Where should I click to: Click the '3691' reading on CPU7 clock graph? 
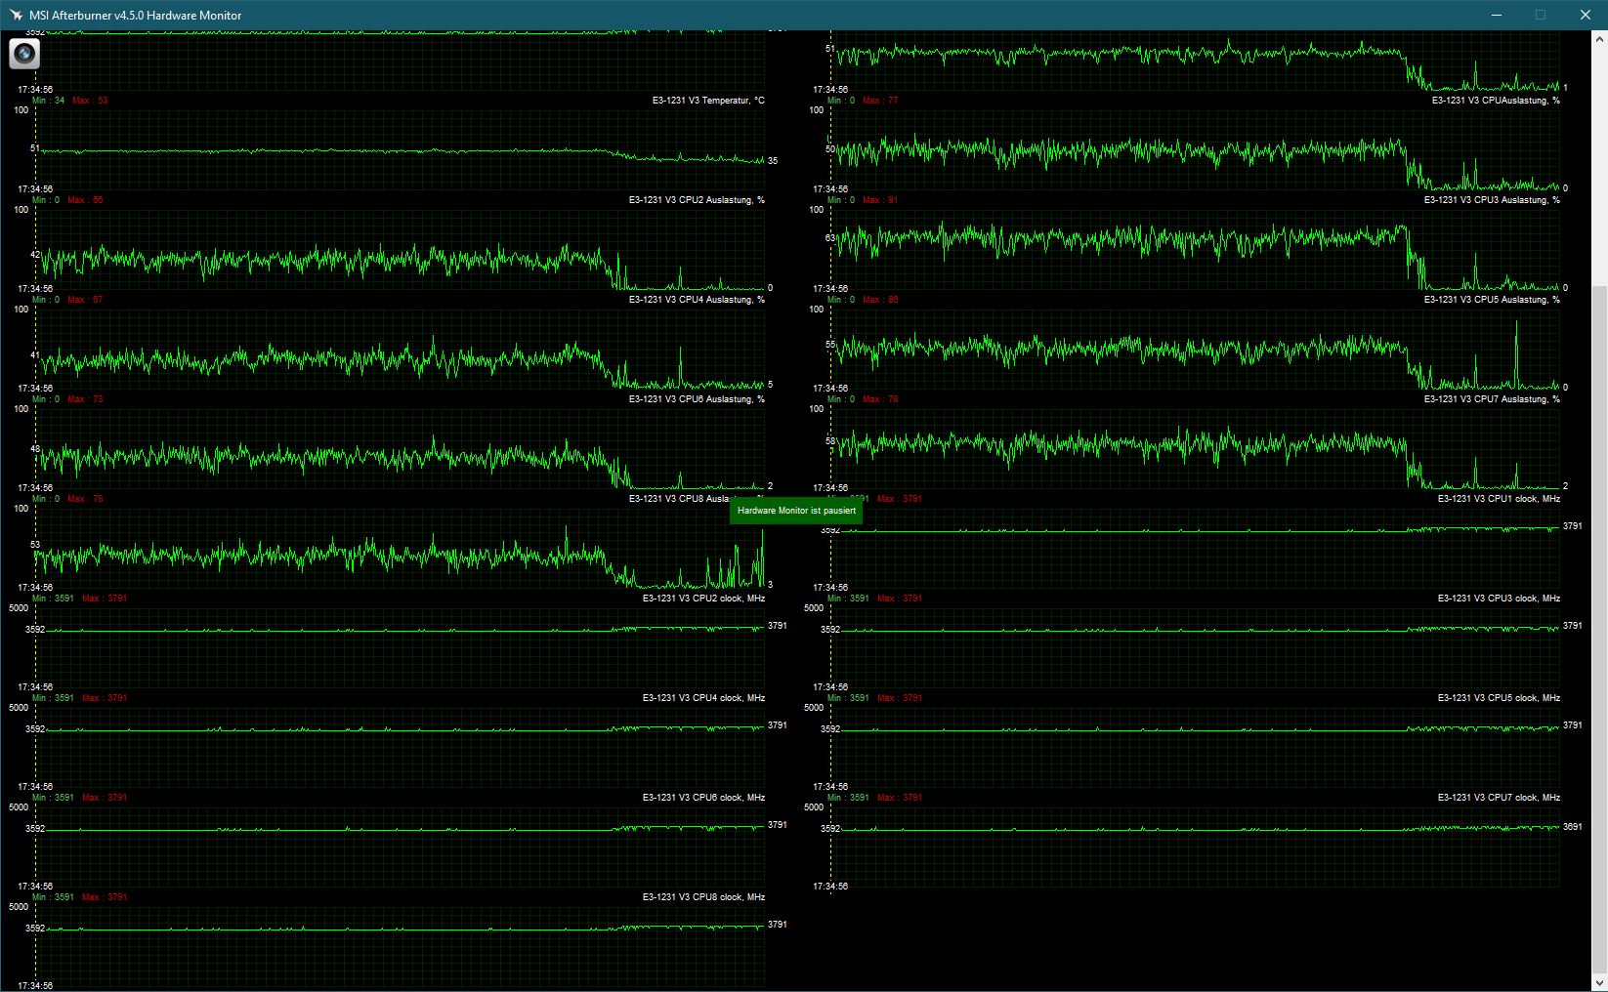pos(1572,827)
